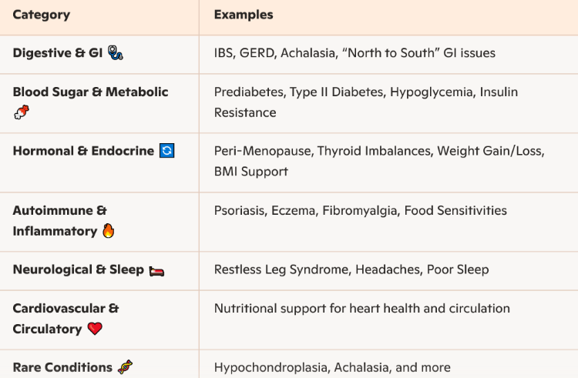Image resolution: width=578 pixels, height=378 pixels.
Task: Click the stethoscope emoji beside Digestive & GI
Action: coord(116,52)
